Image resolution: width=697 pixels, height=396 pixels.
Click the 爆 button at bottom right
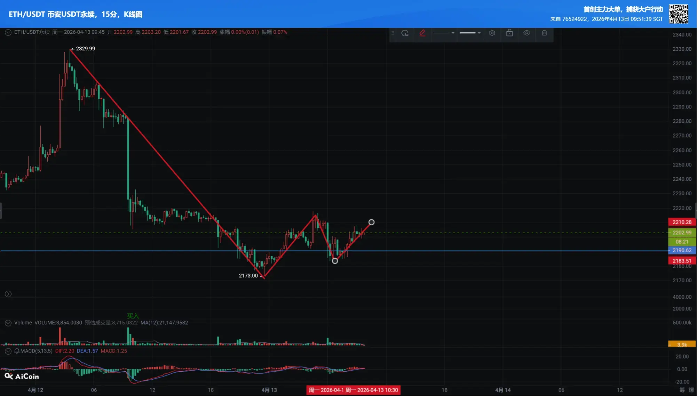[691, 390]
